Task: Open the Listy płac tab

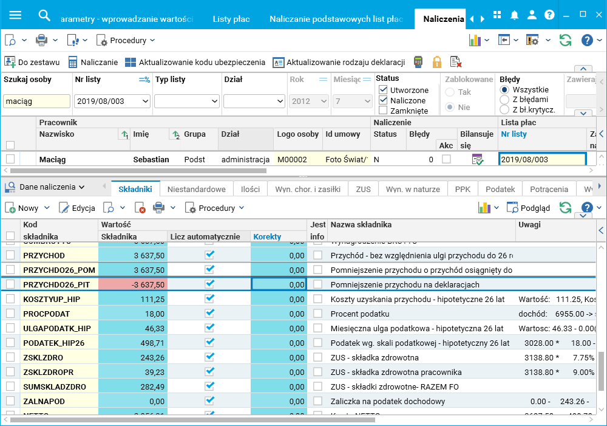Action: (231, 19)
